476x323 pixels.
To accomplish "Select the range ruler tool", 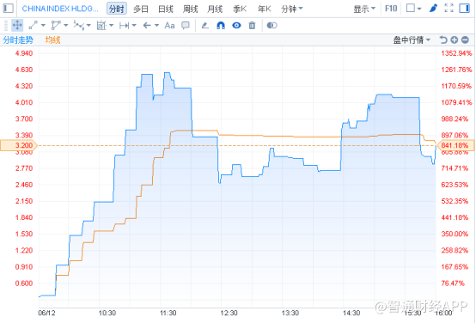I will [124, 26].
